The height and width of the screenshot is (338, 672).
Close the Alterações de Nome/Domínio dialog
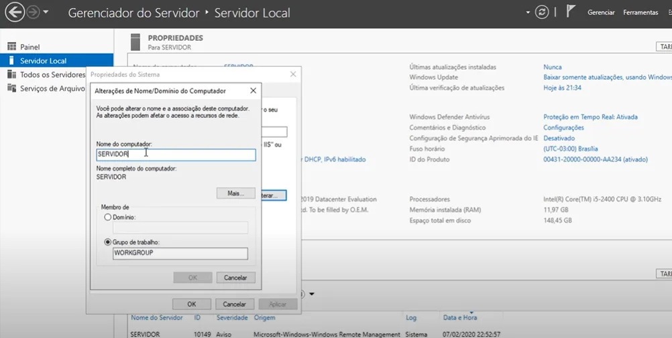pyautogui.click(x=254, y=91)
